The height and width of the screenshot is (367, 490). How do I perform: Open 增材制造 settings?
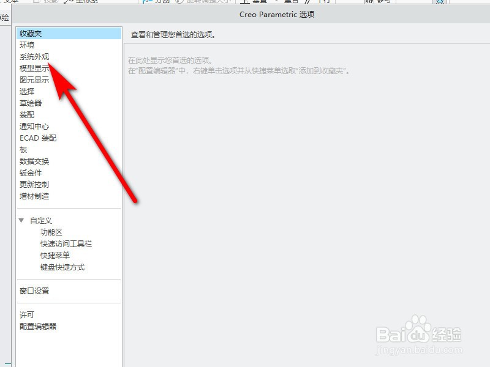[34, 196]
